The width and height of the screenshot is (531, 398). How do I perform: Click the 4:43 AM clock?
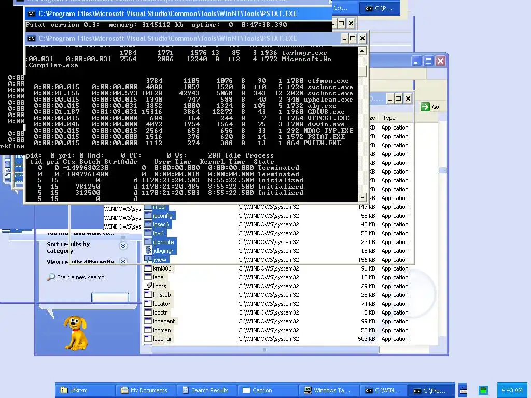[x=512, y=390]
